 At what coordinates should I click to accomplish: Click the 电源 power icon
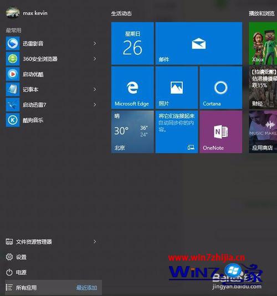9,272
